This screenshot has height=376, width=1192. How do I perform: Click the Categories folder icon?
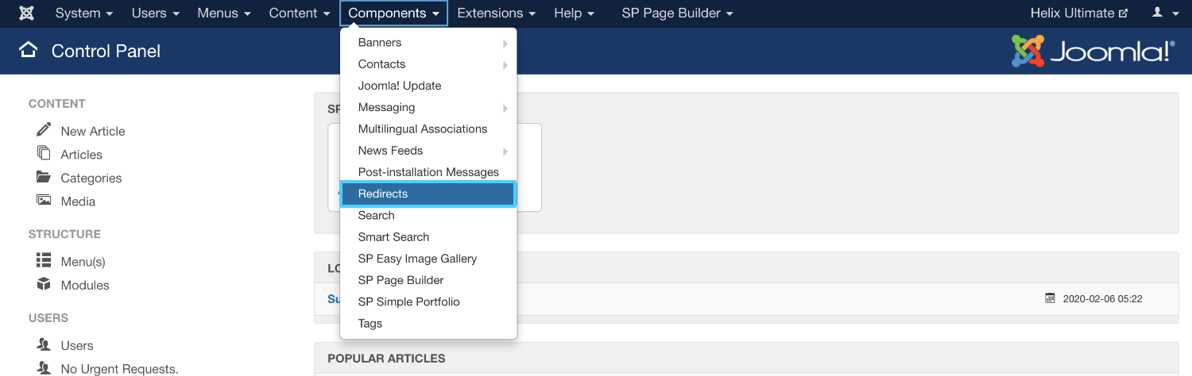[x=44, y=178]
